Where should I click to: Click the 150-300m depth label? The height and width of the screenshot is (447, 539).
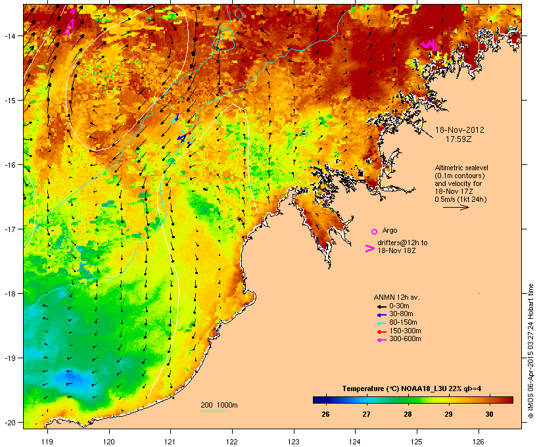click(x=405, y=331)
